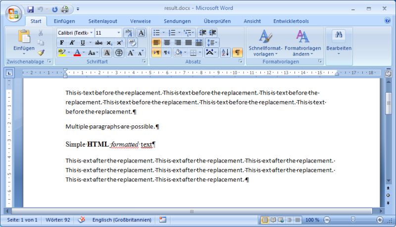396x227 pixels.
Task: Click the character border A icon
Action: (x=141, y=33)
